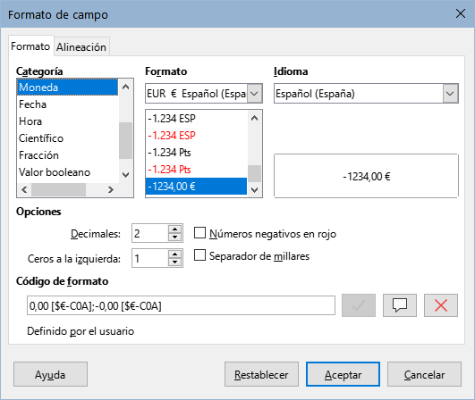This screenshot has height=400, width=475.
Task: Click the format list scrollbar thumb
Action: (x=254, y=173)
